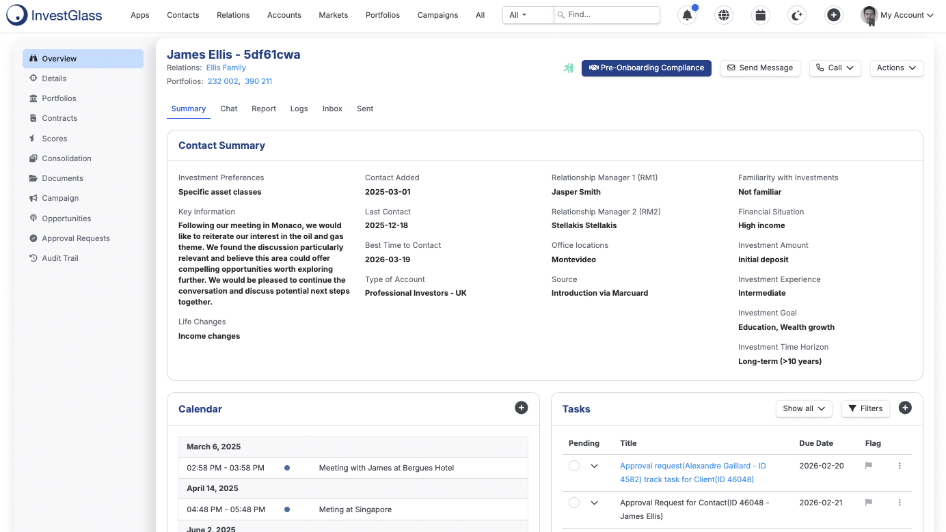Image resolution: width=946 pixels, height=532 pixels.
Task: Add a new Calendar event
Action: (522, 408)
